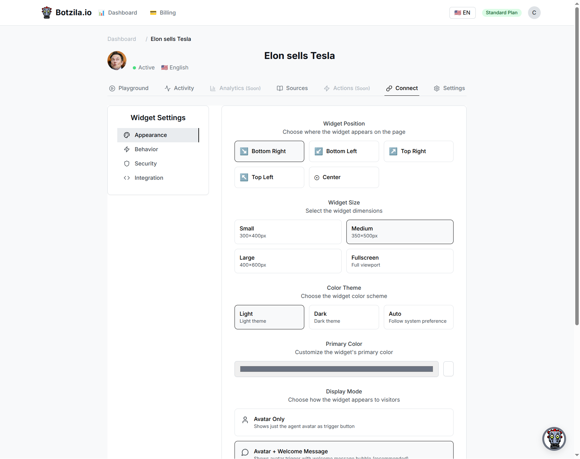Click the Activity pulse icon
Image resolution: width=580 pixels, height=459 pixels.
point(168,88)
